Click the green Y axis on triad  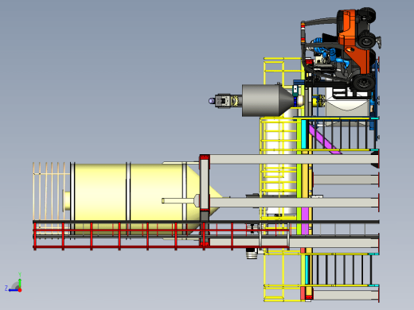(20, 281)
